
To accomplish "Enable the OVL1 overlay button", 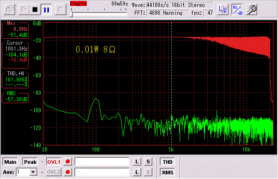I will (x=54, y=162).
